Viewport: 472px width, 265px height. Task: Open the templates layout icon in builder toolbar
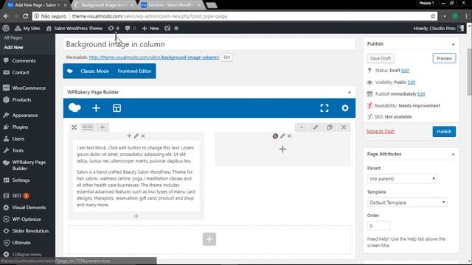pyautogui.click(x=117, y=108)
